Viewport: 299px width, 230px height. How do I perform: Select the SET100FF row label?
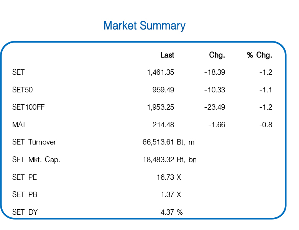[x=28, y=107]
